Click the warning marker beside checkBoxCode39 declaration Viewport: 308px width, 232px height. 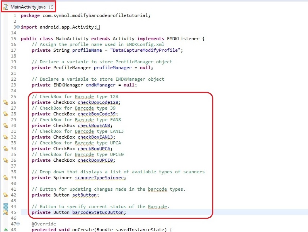pos(6,114)
